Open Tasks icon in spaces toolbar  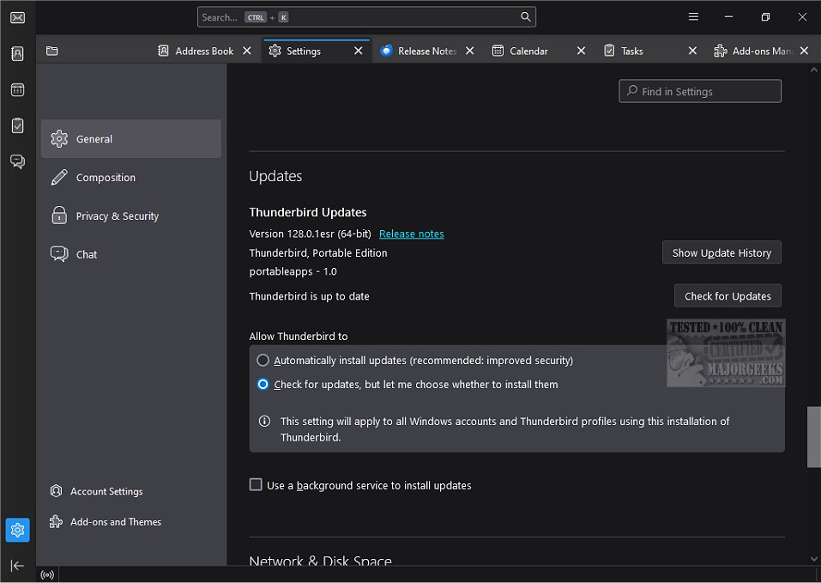click(17, 125)
